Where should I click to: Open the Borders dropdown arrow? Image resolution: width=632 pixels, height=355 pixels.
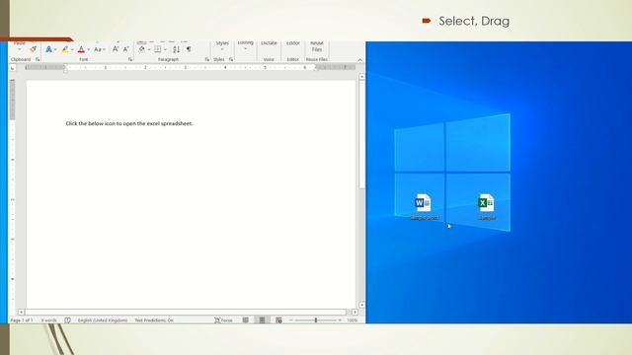point(165,50)
